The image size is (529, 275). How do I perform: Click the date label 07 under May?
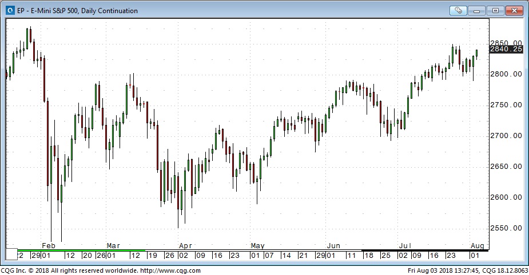coord(269,256)
